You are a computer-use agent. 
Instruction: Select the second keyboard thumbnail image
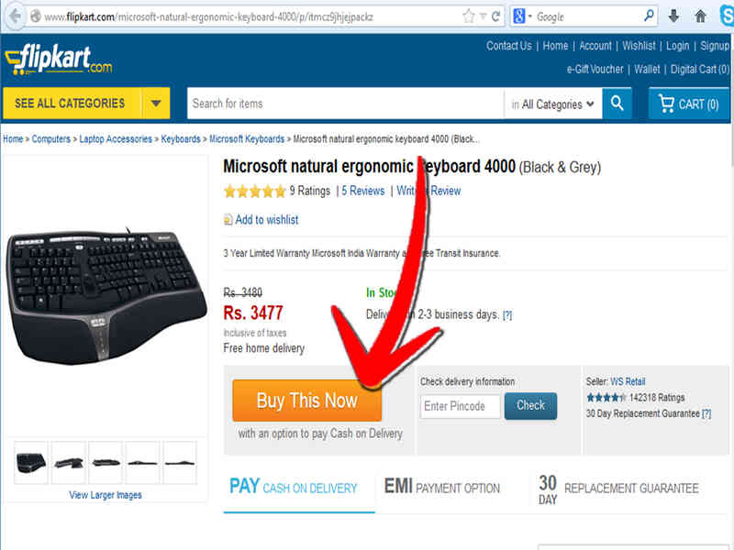[x=68, y=463]
